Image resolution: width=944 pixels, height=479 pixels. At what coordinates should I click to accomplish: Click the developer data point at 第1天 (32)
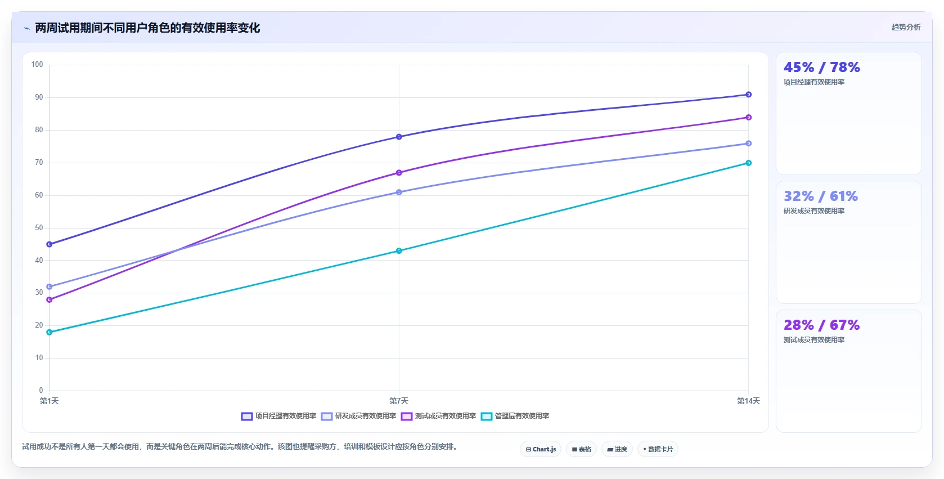click(50, 286)
